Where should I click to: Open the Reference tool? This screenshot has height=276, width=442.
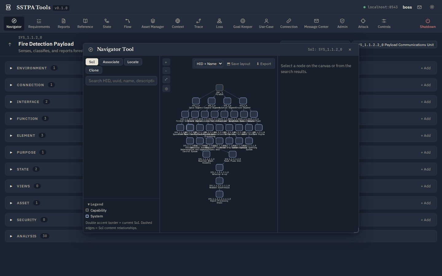[85, 24]
